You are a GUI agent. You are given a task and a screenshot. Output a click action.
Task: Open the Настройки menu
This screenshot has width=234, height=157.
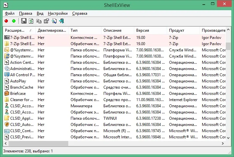click(x=58, y=13)
